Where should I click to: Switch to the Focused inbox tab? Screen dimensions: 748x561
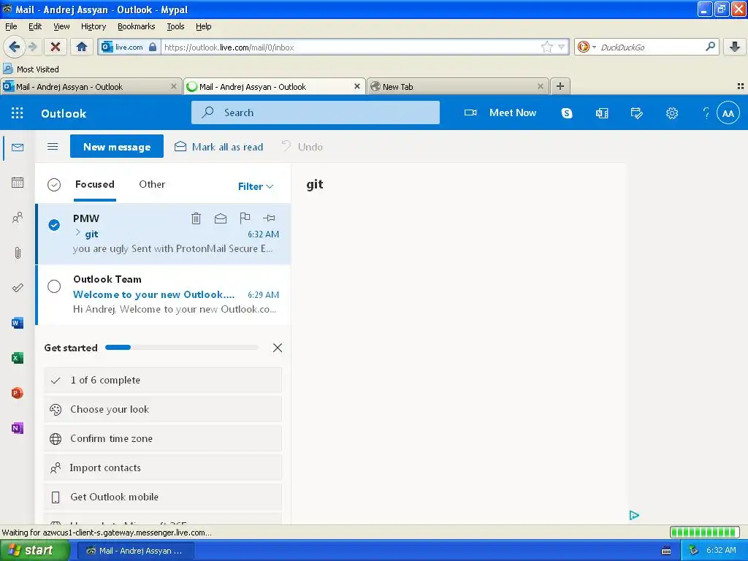tap(94, 185)
